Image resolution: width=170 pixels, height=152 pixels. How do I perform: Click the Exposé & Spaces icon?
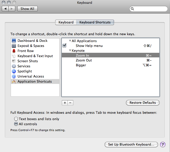point(14,46)
